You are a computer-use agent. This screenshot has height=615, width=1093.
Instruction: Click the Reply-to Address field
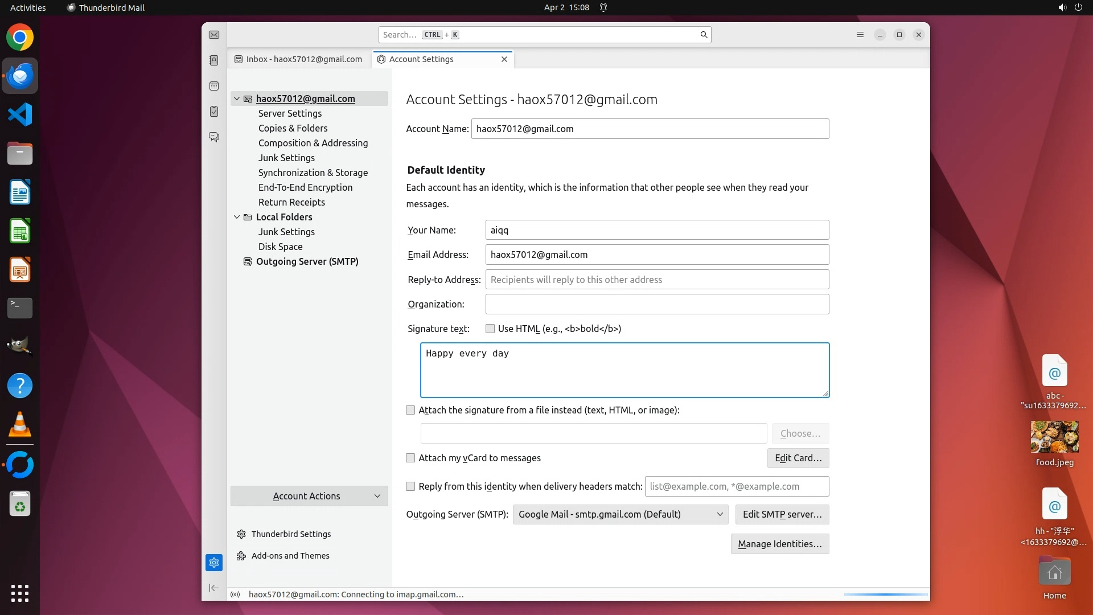[656, 280]
